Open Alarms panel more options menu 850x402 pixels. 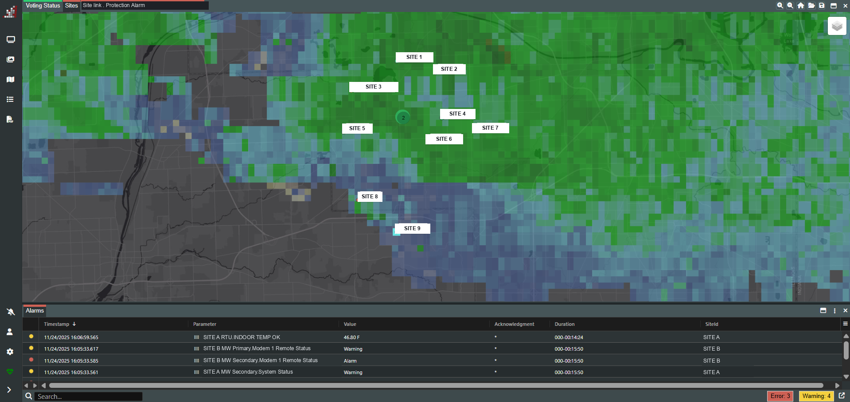pos(834,311)
